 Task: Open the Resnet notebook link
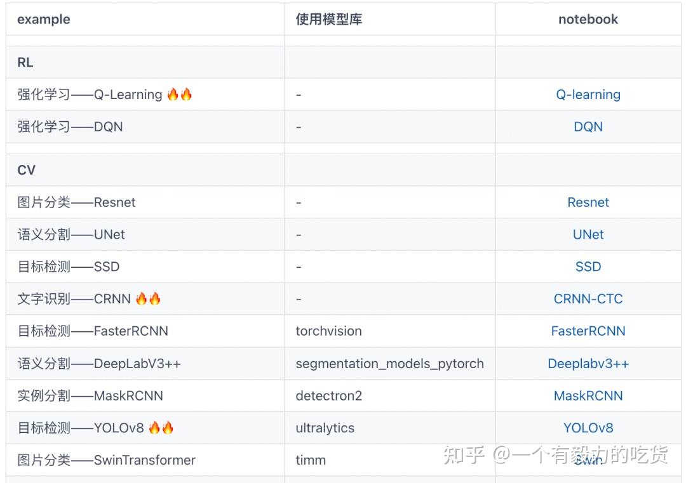588,202
